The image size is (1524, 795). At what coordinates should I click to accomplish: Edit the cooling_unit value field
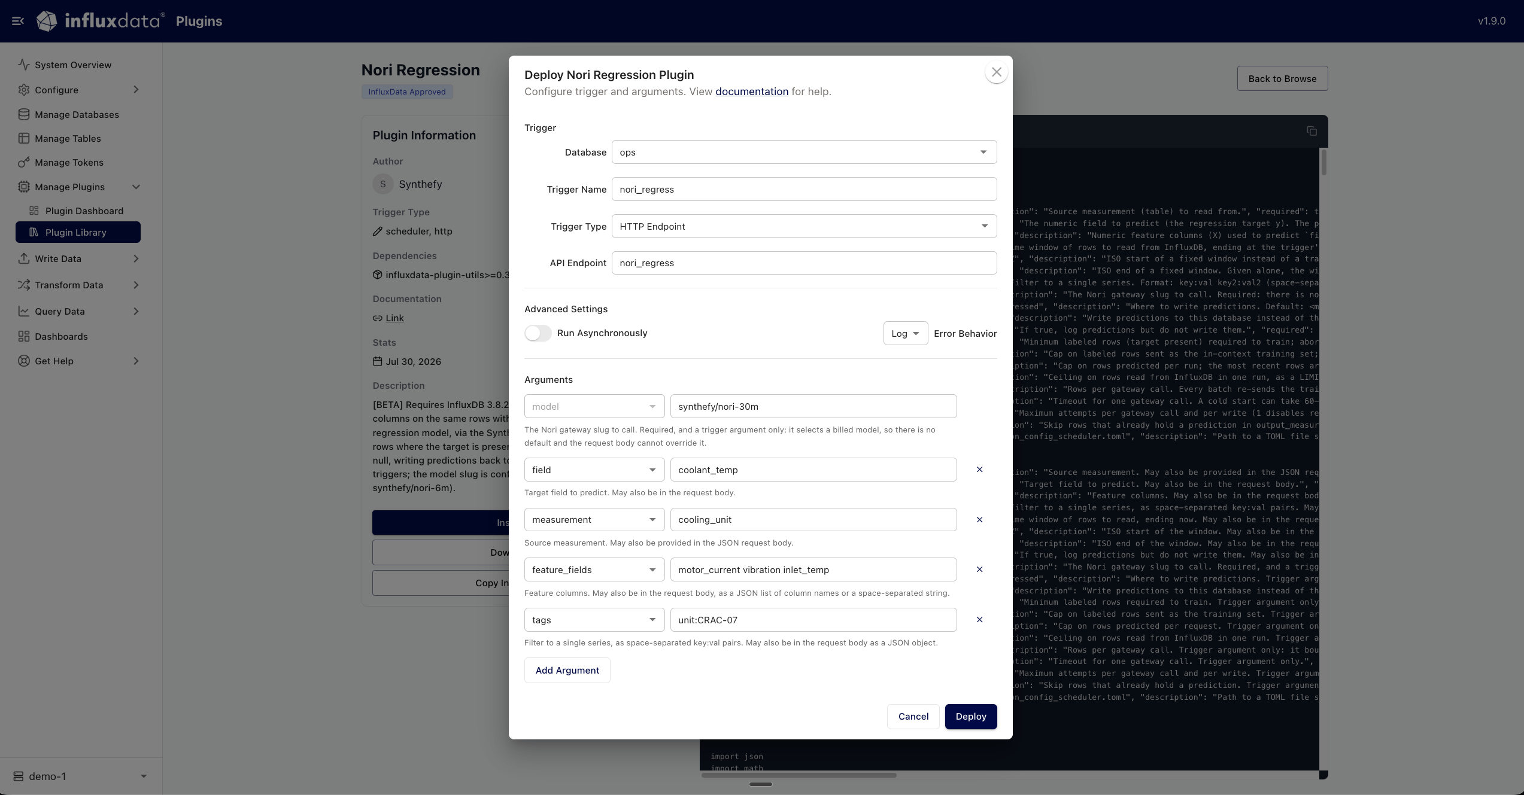pyautogui.click(x=813, y=519)
